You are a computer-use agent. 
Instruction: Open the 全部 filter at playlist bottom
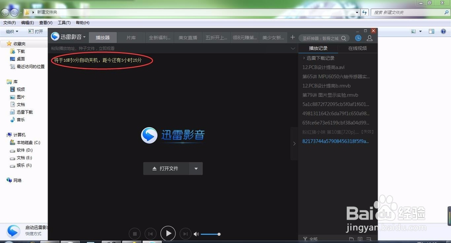[310, 238]
